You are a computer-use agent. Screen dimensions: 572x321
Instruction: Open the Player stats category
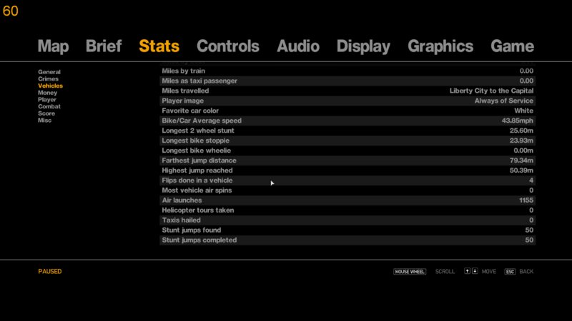click(x=47, y=100)
